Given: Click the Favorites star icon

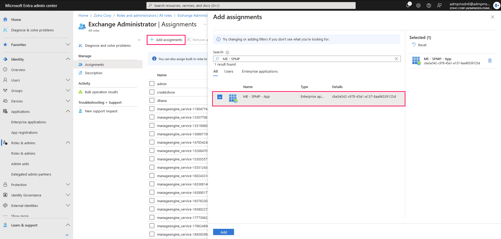Looking at the screenshot, I should (x=5, y=45).
